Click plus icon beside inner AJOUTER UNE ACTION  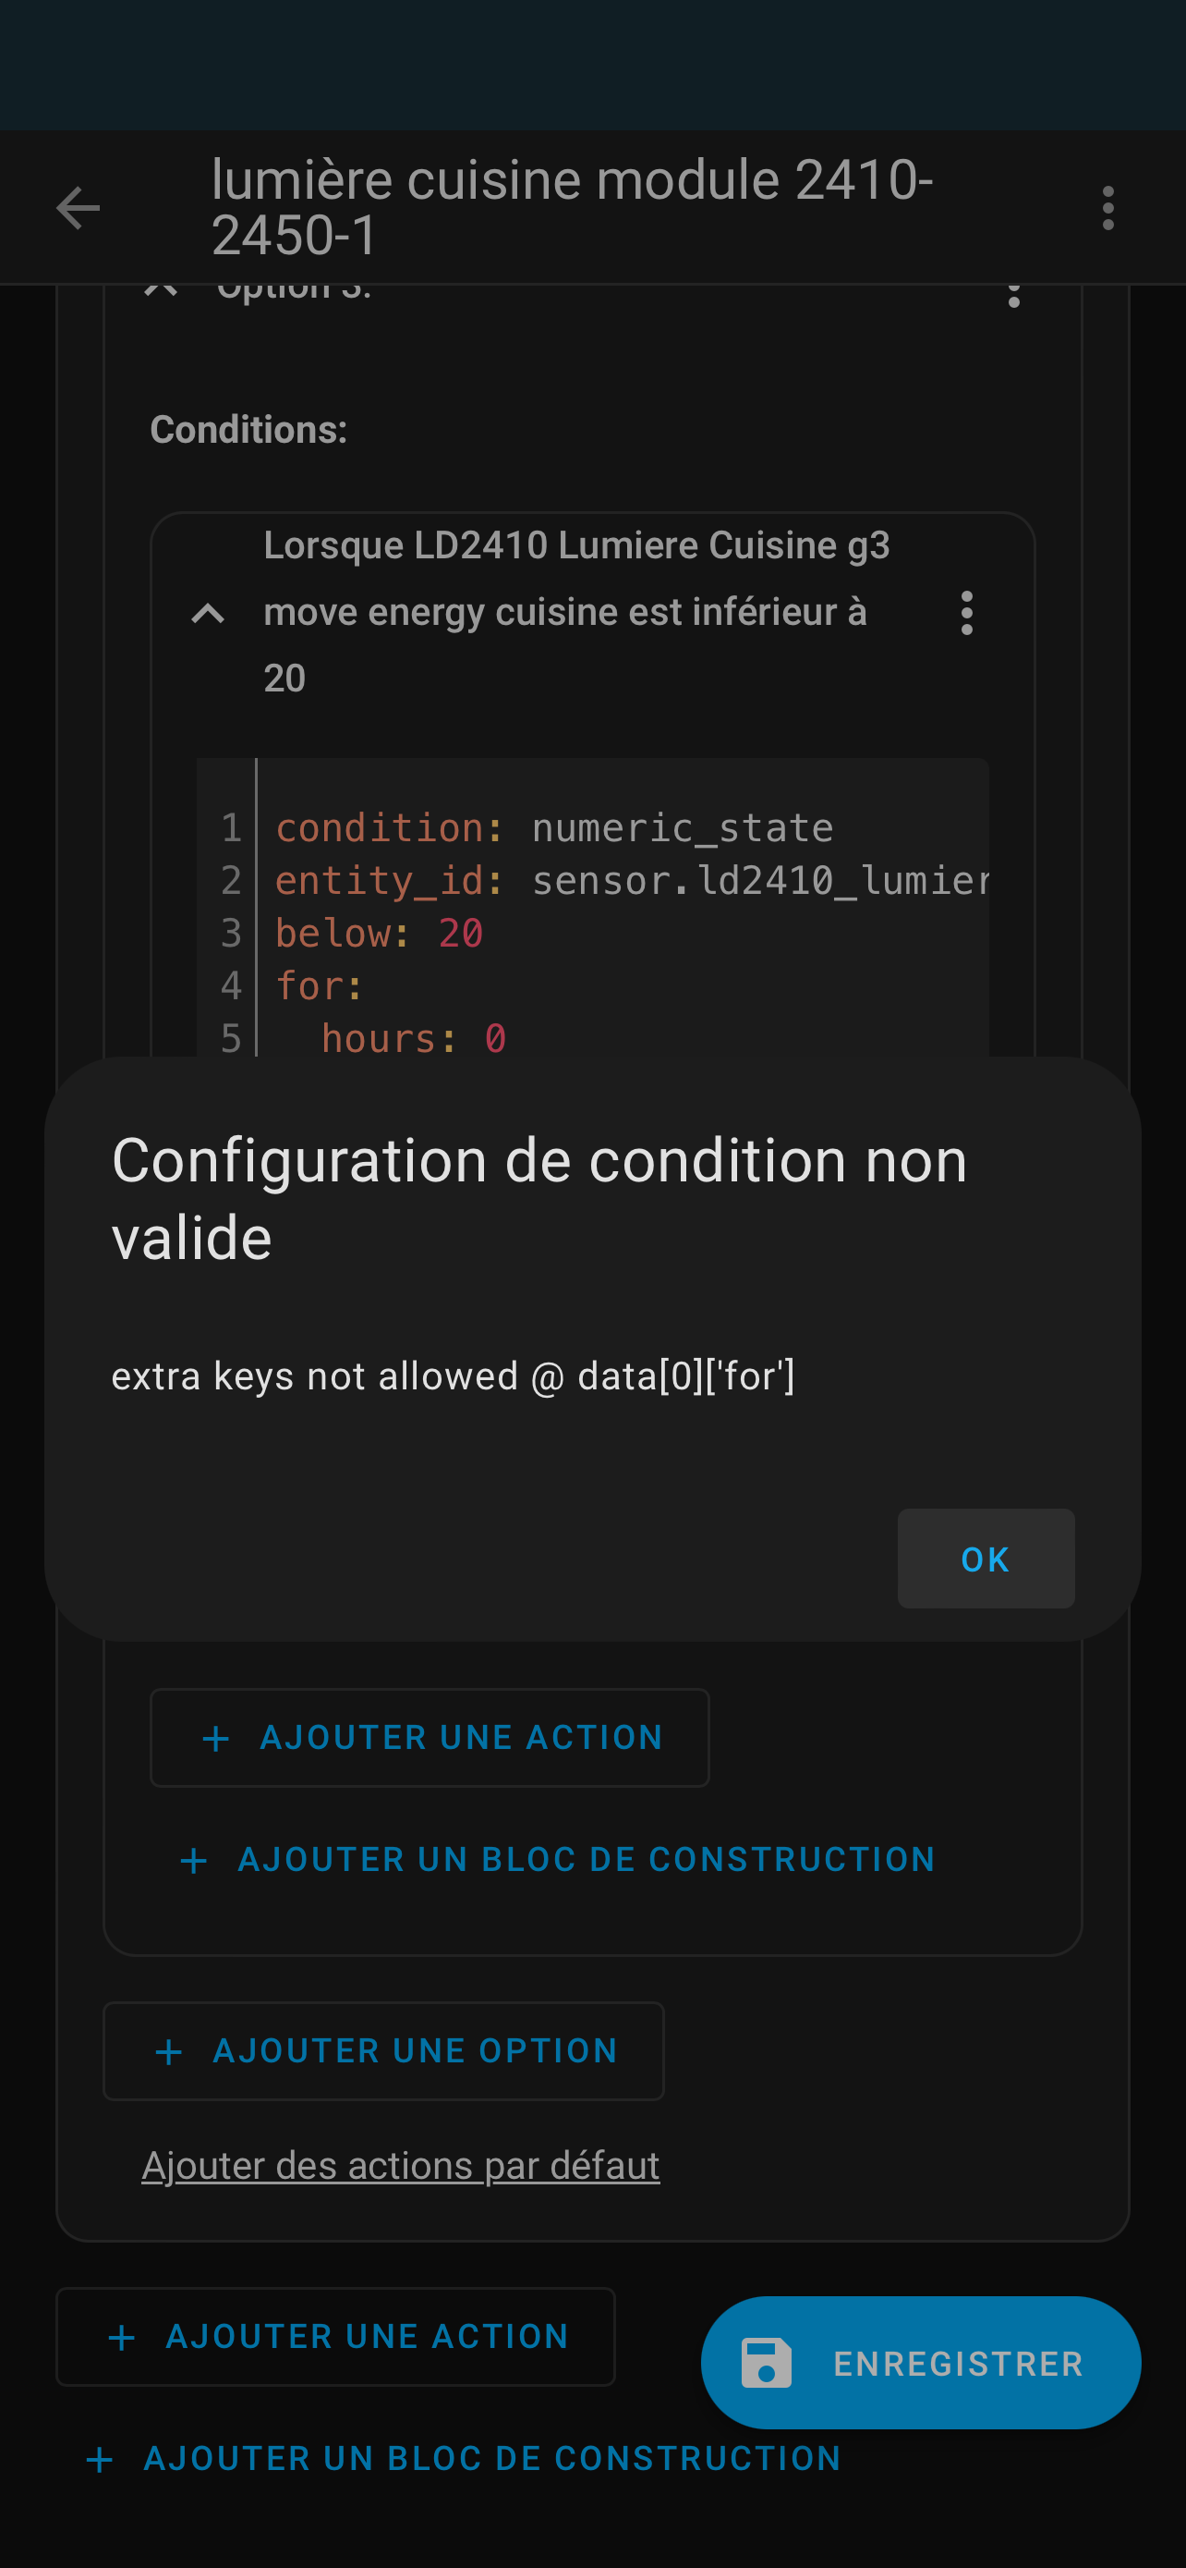[x=216, y=1739]
